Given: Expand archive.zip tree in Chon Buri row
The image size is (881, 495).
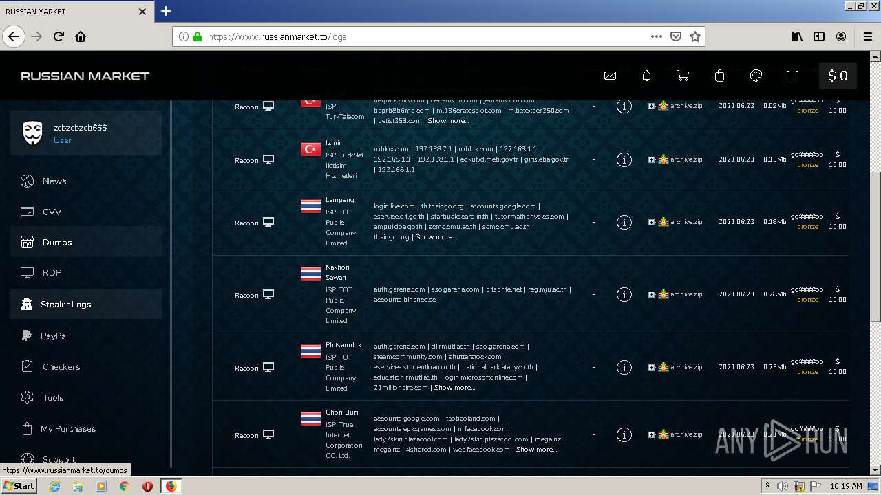Looking at the screenshot, I should pyautogui.click(x=651, y=434).
